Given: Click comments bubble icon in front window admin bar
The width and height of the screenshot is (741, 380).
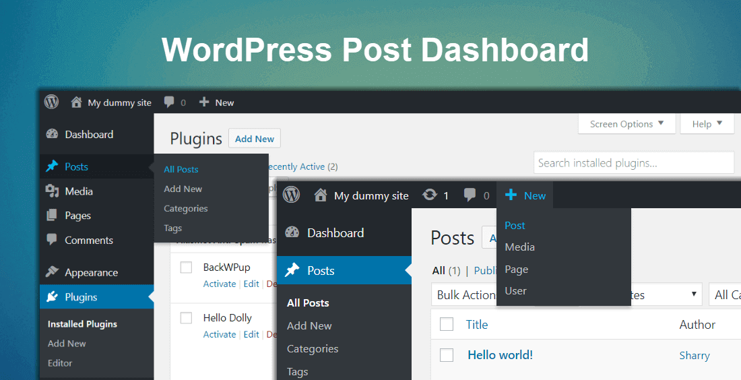Looking at the screenshot, I should point(470,195).
